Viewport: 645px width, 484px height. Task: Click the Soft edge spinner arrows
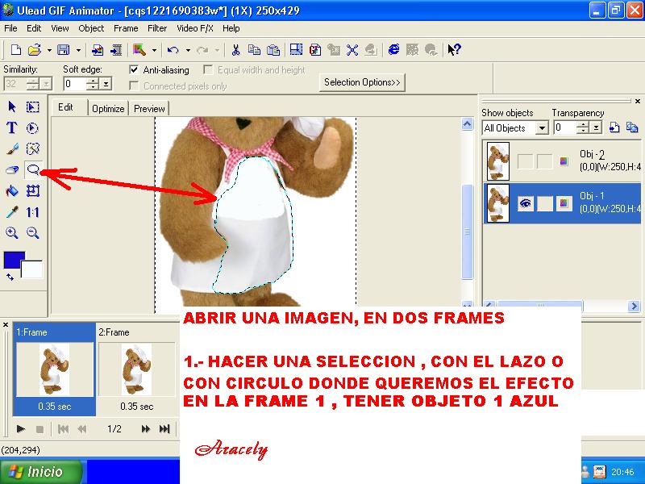pyautogui.click(x=93, y=84)
